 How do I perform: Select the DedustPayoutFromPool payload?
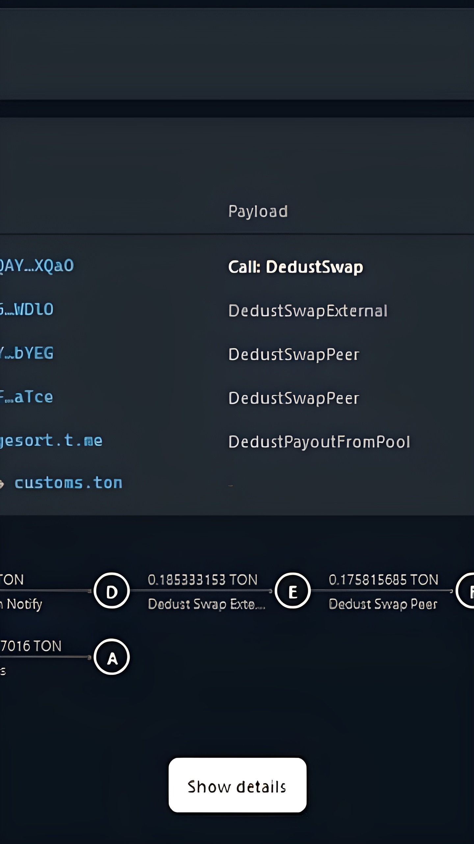tap(319, 442)
